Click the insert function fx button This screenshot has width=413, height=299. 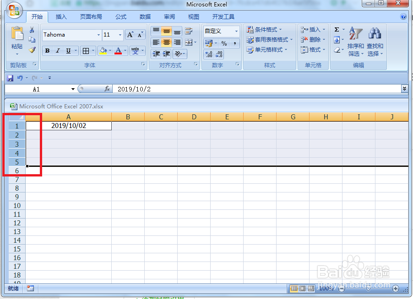point(107,89)
